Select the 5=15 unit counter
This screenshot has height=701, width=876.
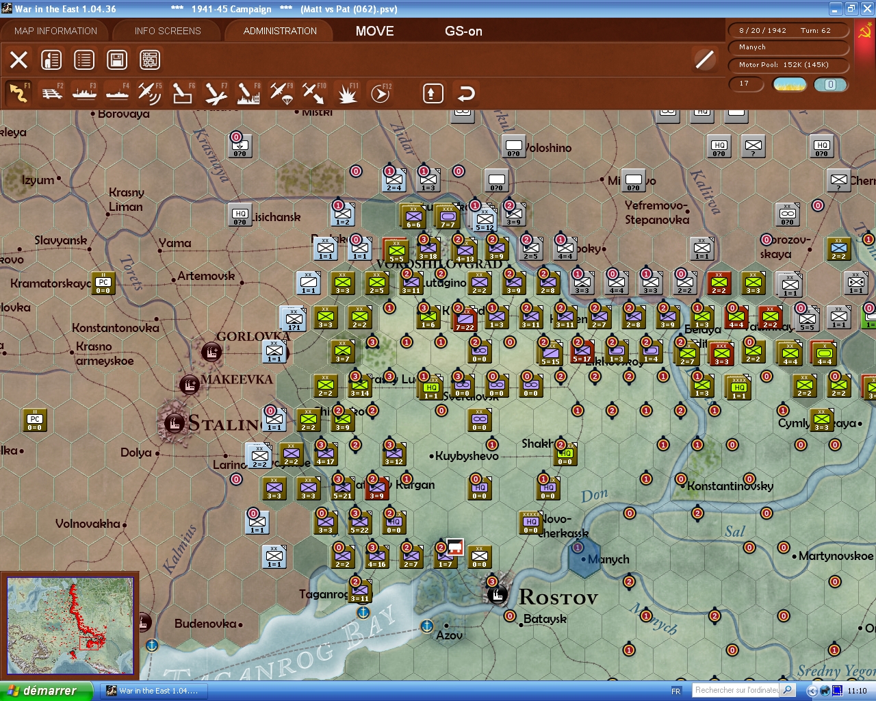550,352
